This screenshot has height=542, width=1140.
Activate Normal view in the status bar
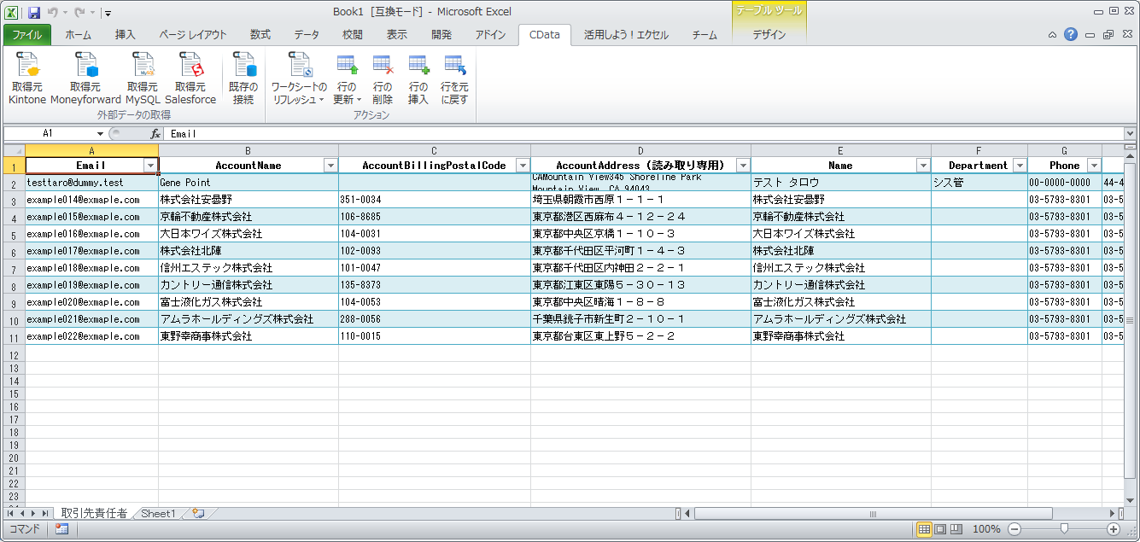(923, 528)
